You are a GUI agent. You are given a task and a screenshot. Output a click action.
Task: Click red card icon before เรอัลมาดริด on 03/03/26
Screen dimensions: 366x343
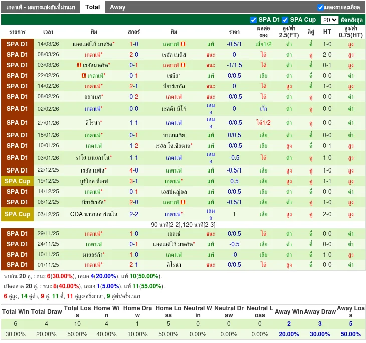click(80, 65)
